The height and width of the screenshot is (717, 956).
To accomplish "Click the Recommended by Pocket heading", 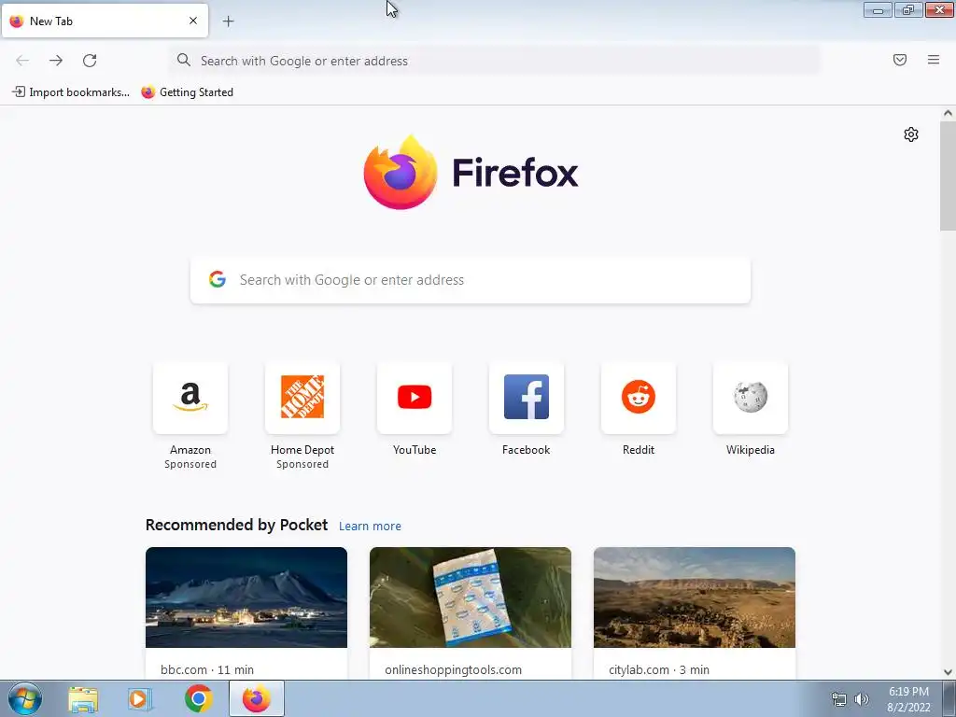I will 236,525.
